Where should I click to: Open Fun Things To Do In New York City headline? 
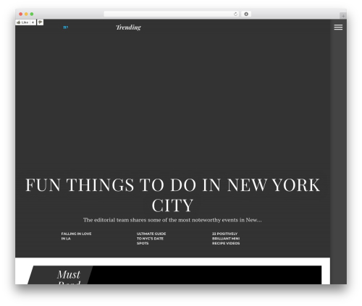pyautogui.click(x=172, y=195)
